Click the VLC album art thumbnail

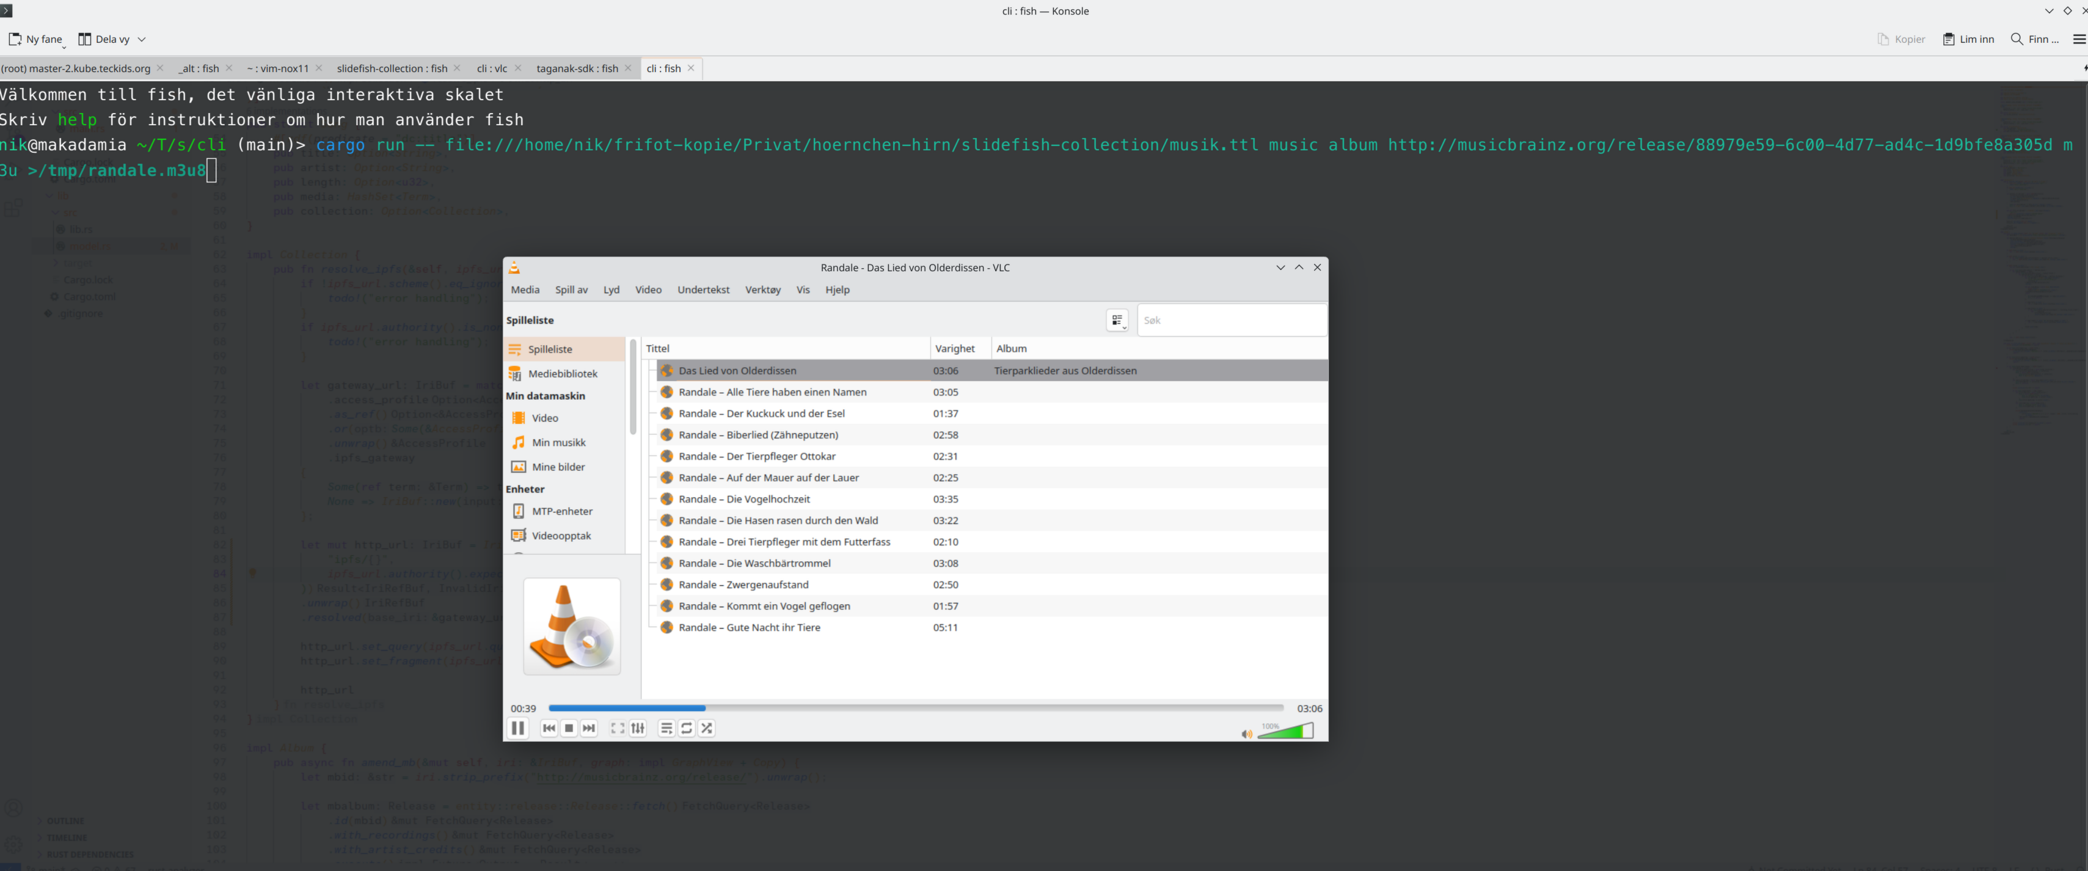click(x=571, y=626)
